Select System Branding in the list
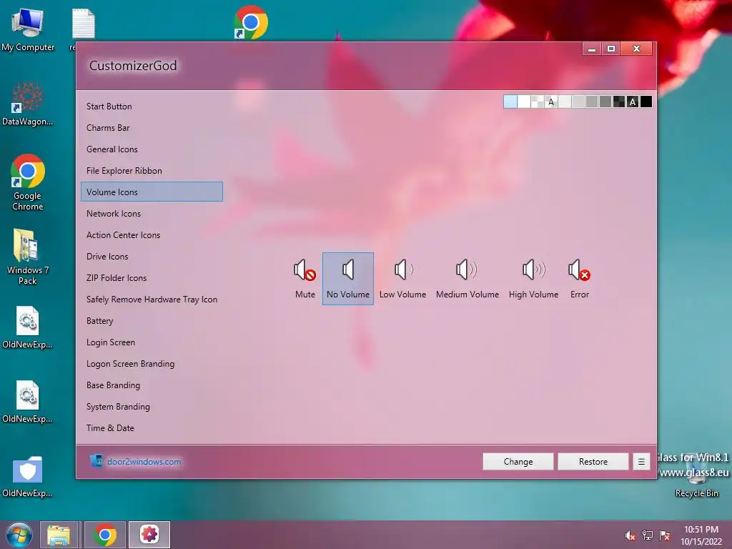The height and width of the screenshot is (549, 732). click(x=152, y=407)
